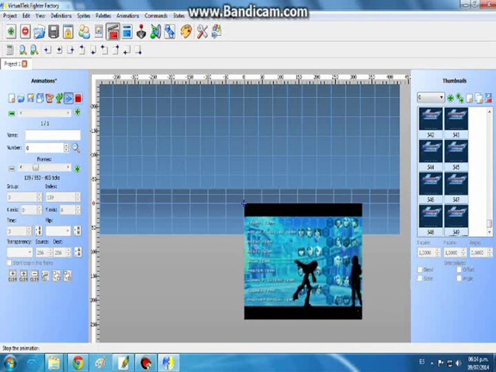496x372 pixels.
Task: Open Google Chrome from the taskbar
Action: click(78, 363)
